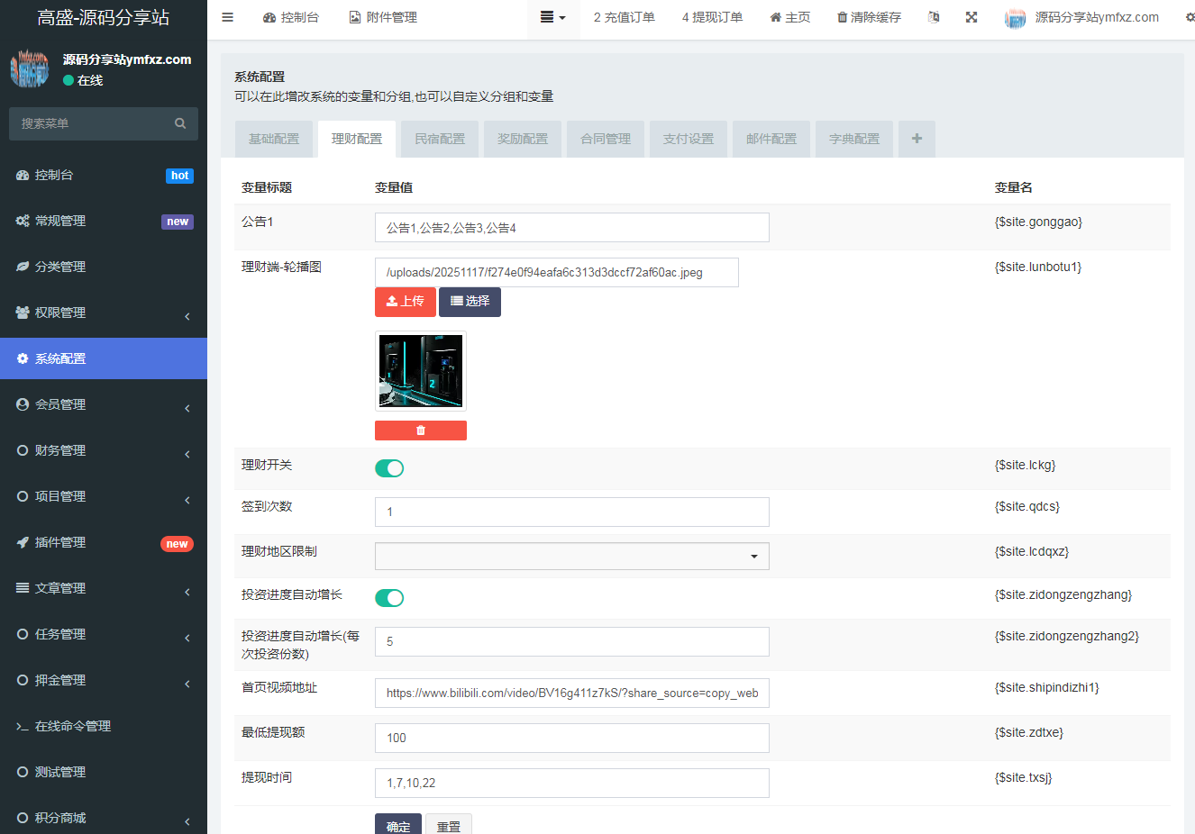1195x834 pixels.
Task: Click the 最低提现额 input field
Action: pos(572,738)
